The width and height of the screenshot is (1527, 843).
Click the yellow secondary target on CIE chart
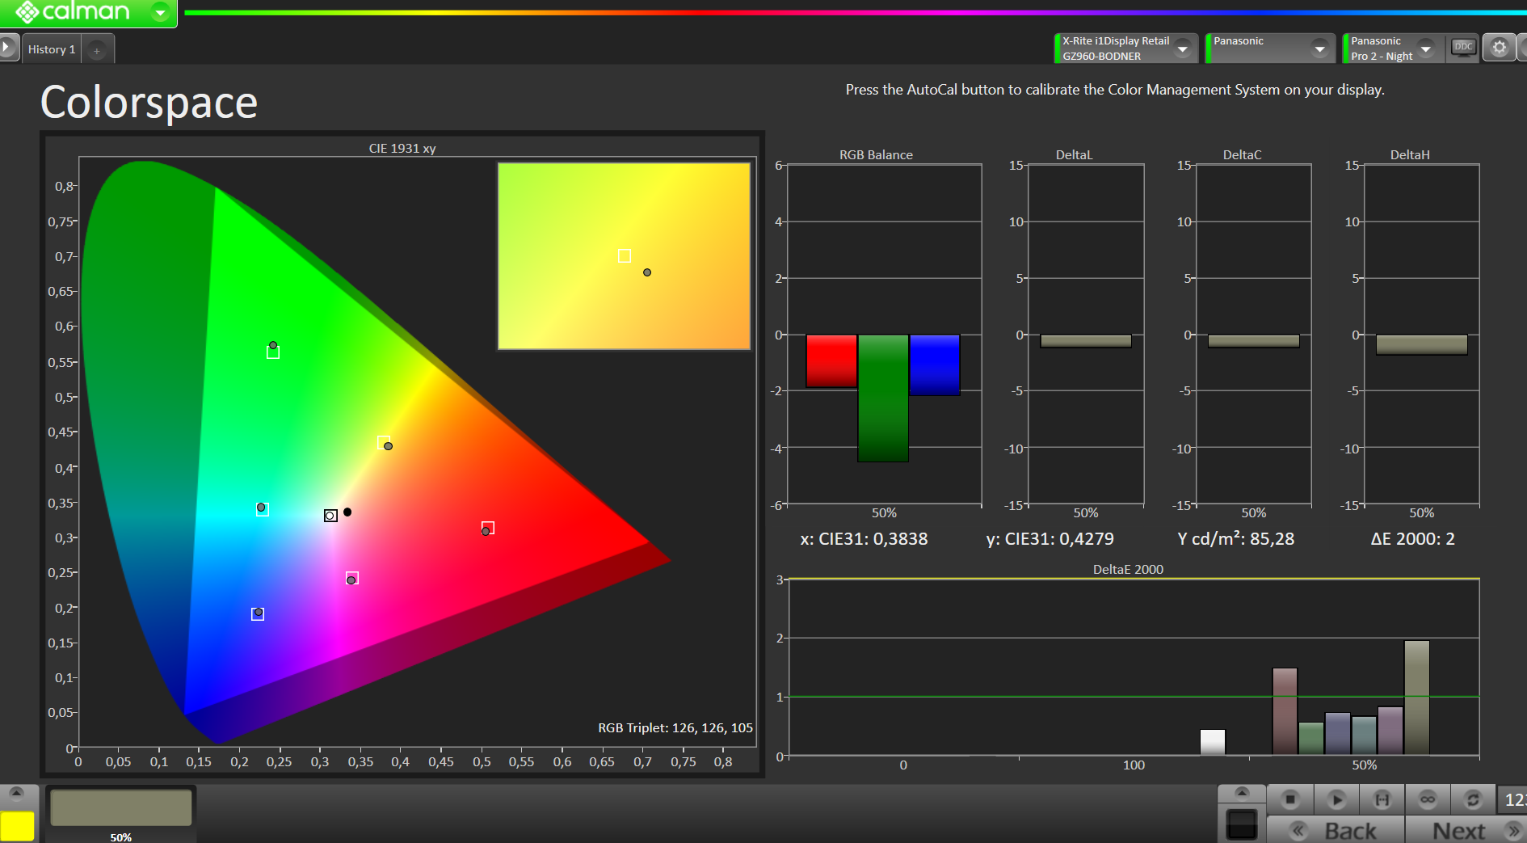[x=384, y=442]
